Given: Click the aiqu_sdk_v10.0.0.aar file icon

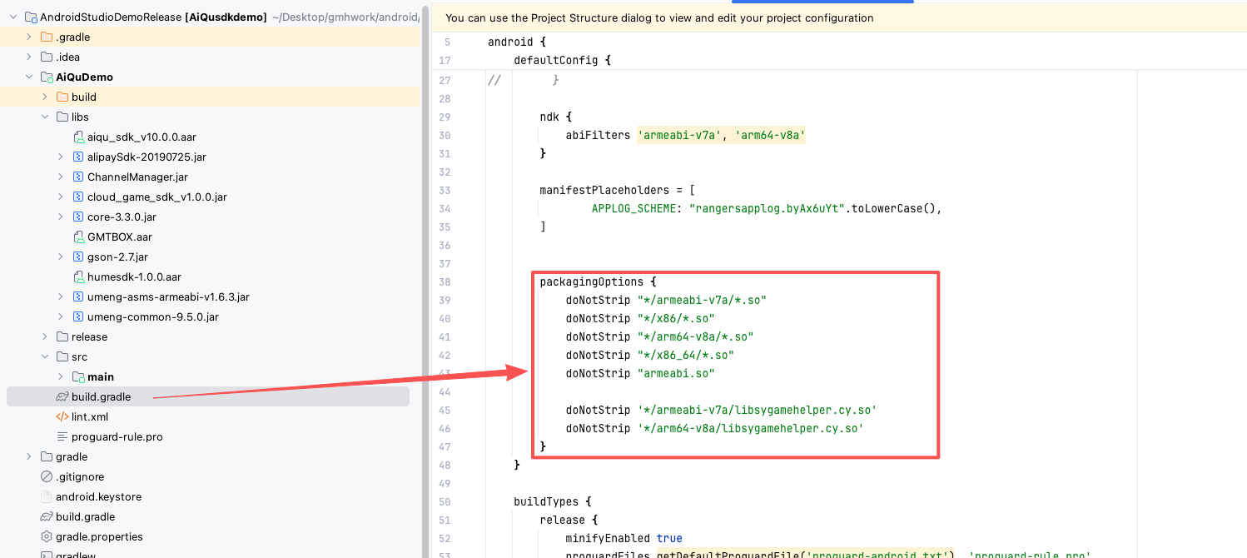Looking at the screenshot, I should pos(78,137).
